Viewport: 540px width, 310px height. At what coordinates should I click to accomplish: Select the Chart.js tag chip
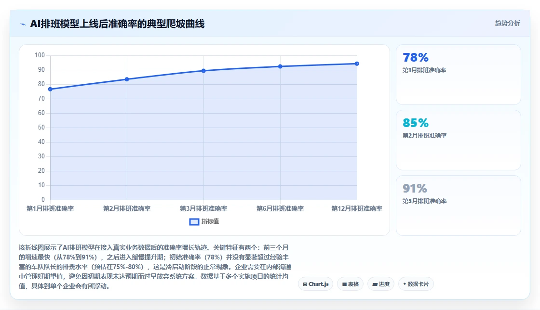(315, 284)
